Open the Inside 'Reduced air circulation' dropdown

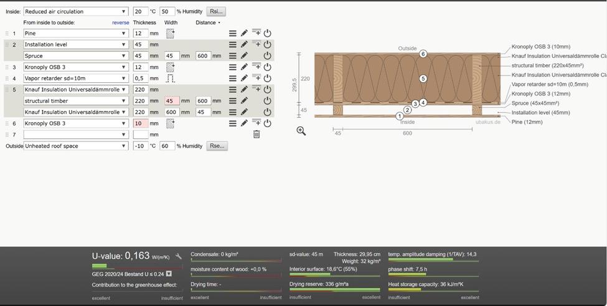pos(76,12)
